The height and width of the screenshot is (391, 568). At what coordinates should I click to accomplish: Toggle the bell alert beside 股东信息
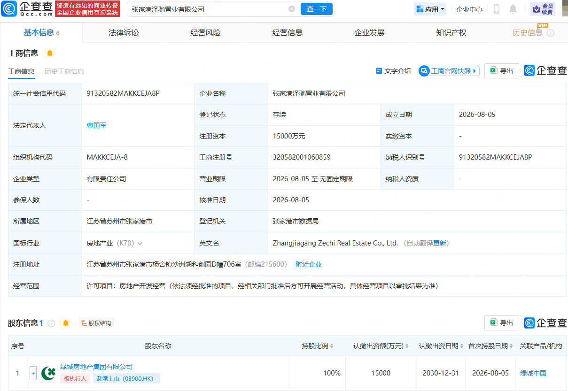66,323
